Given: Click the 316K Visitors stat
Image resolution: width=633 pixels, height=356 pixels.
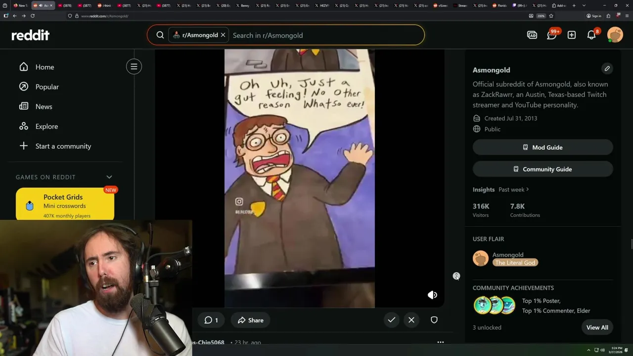Looking at the screenshot, I should 481,210.
